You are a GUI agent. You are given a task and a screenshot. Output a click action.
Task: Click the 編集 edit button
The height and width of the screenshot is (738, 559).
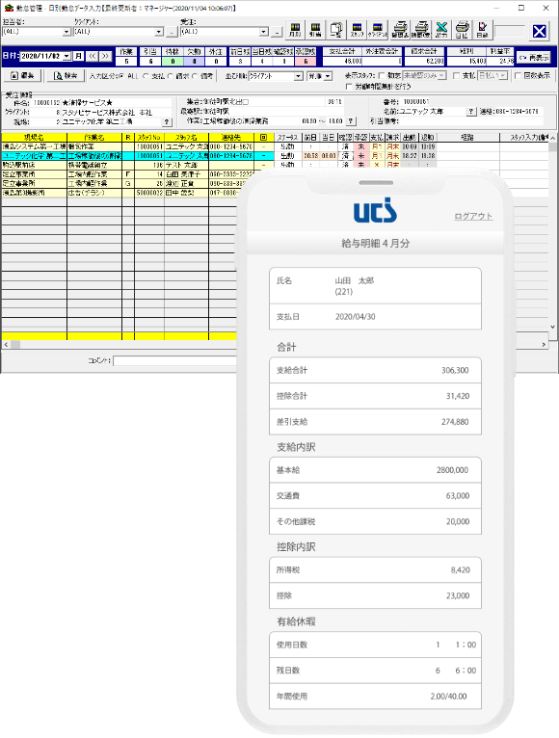pos(22,75)
